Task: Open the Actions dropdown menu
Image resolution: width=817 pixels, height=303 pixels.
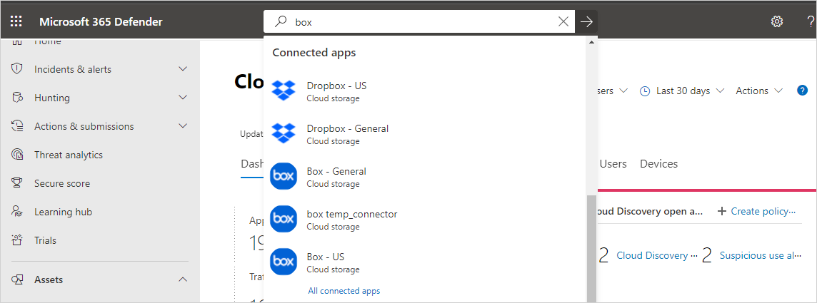Action: coord(758,91)
